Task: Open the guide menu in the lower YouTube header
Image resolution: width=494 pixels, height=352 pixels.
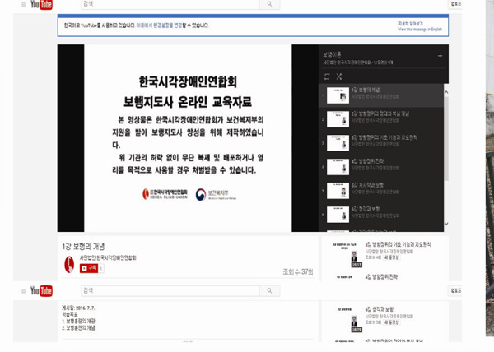Action: click(23, 290)
